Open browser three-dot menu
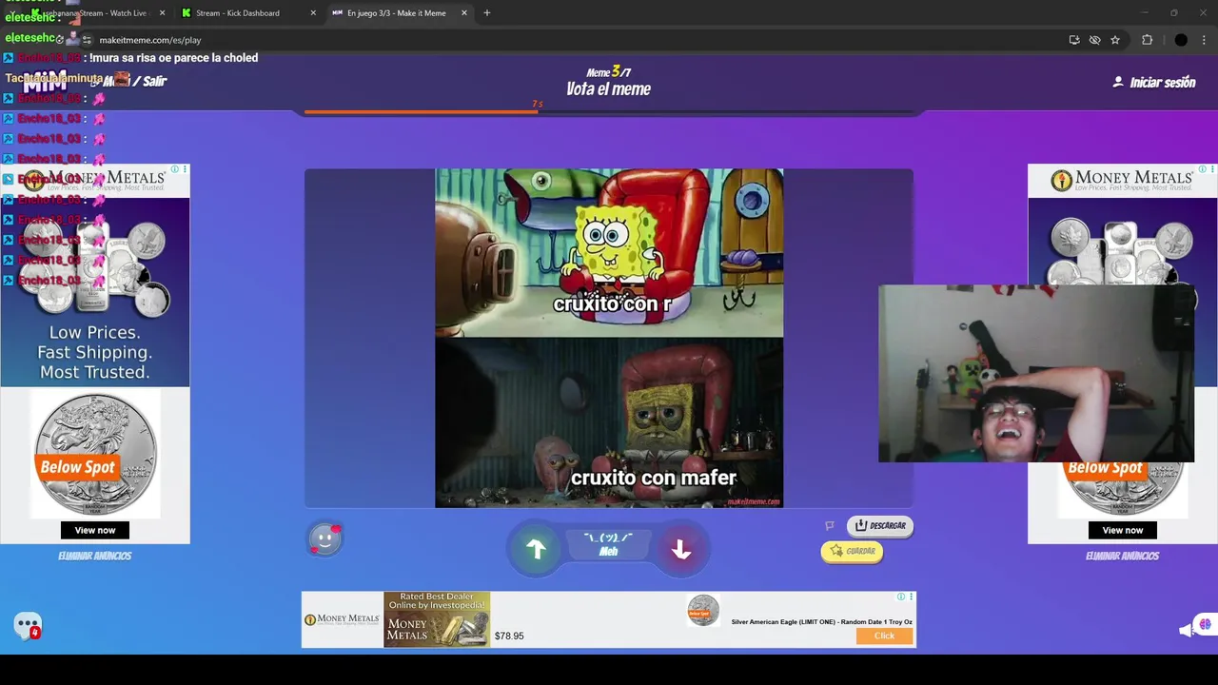This screenshot has height=685, width=1218. click(x=1205, y=40)
